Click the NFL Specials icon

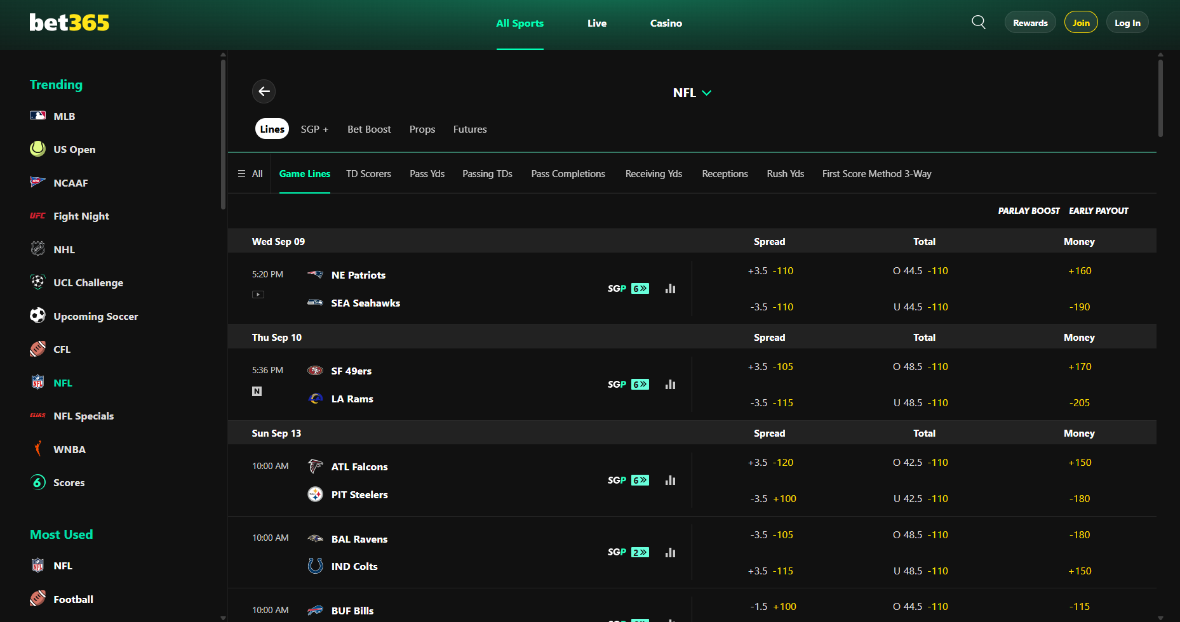tap(37, 416)
